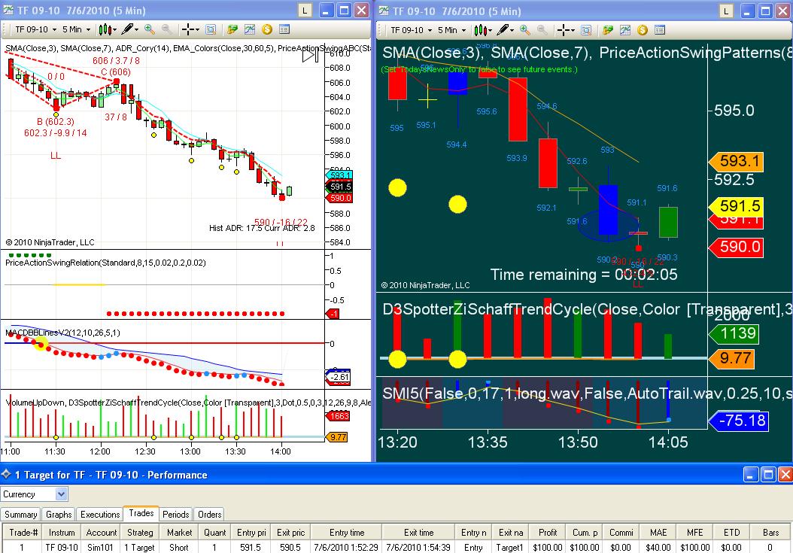The image size is (793, 553).
Task: Sort by Exit time column header
Action: coord(419,532)
